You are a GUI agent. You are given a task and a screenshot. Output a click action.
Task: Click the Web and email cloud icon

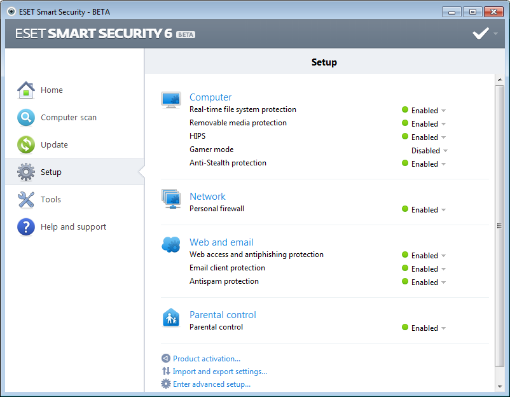(x=171, y=245)
